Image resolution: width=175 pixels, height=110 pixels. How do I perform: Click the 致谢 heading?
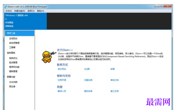[x=60, y=87]
